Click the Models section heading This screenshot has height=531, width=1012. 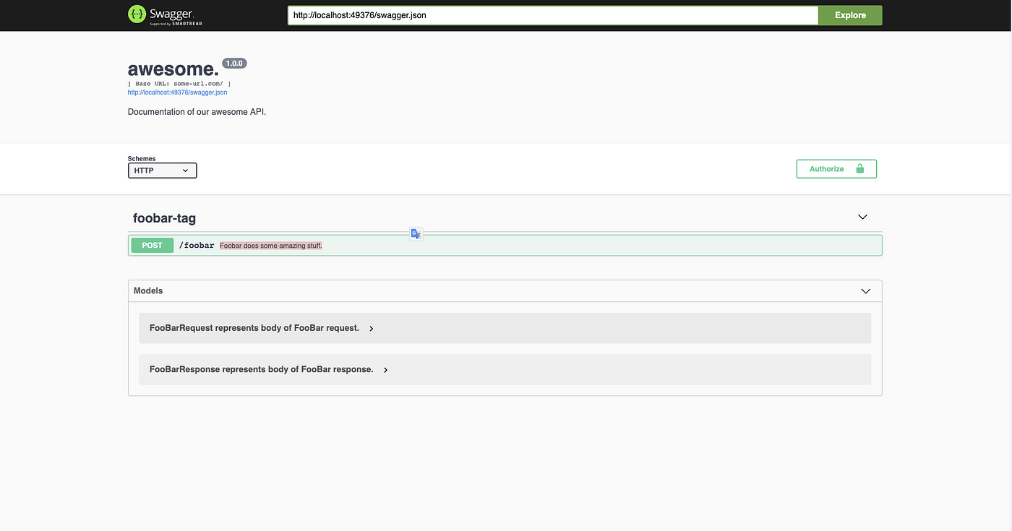(x=148, y=290)
